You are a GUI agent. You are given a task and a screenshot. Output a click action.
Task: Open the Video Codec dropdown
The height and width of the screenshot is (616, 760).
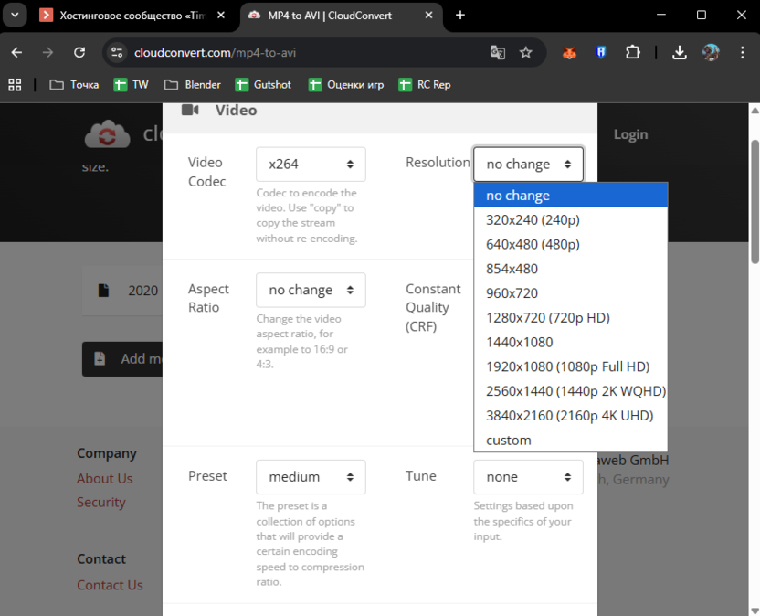311,164
